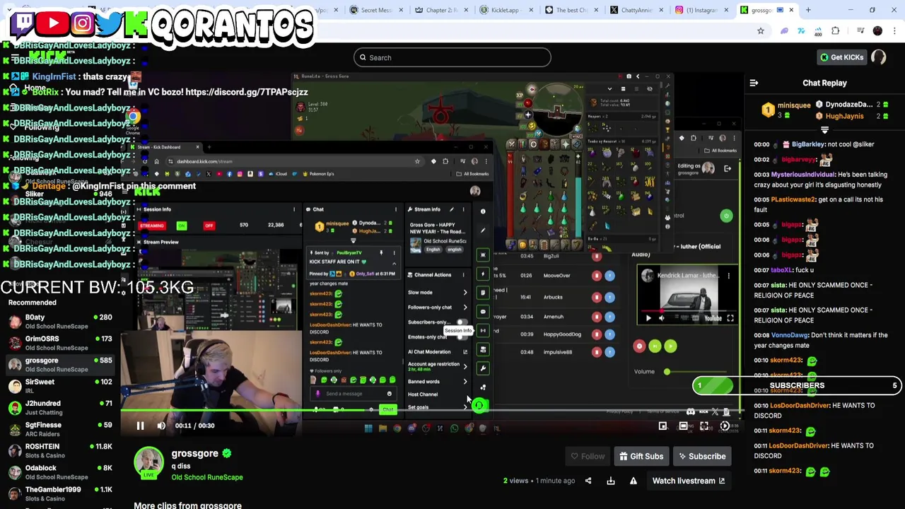This screenshot has width=905, height=509.
Task: Open Chrome three-dot menu
Action: coord(894,31)
